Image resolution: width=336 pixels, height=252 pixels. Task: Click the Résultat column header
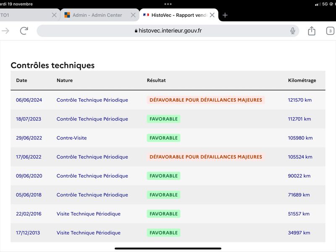click(x=156, y=80)
